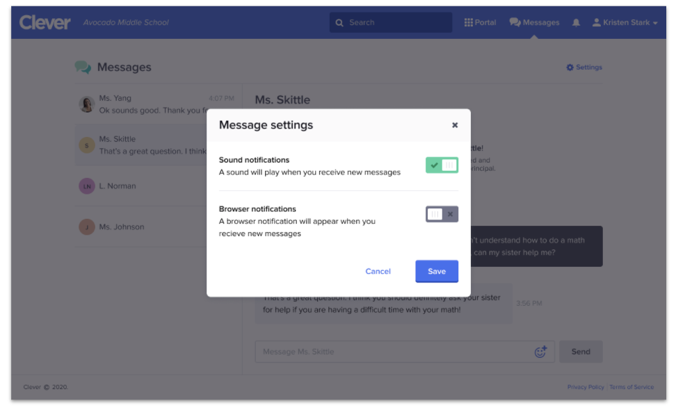
Task: Save the message settings
Action: click(x=437, y=271)
